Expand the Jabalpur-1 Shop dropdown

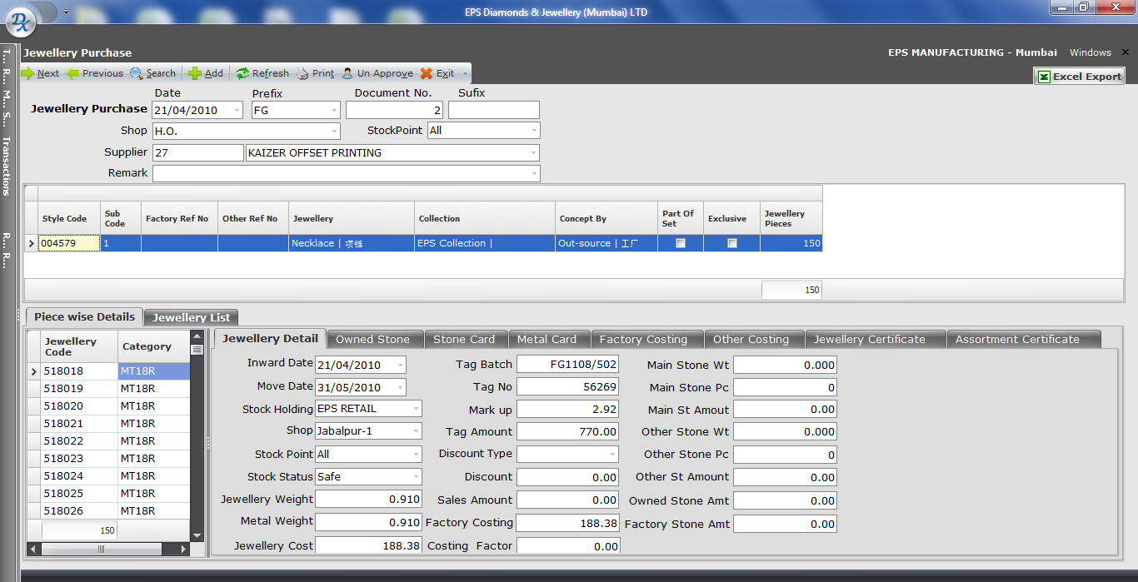coord(416,431)
